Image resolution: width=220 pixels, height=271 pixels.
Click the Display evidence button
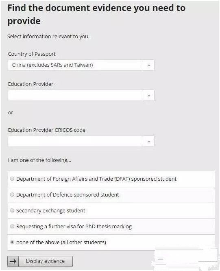[40, 261]
